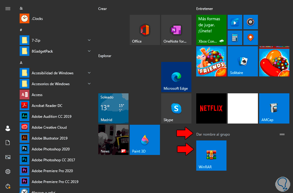
Task: Expand Accesibilidad de Windows chevron
Action: click(89, 73)
